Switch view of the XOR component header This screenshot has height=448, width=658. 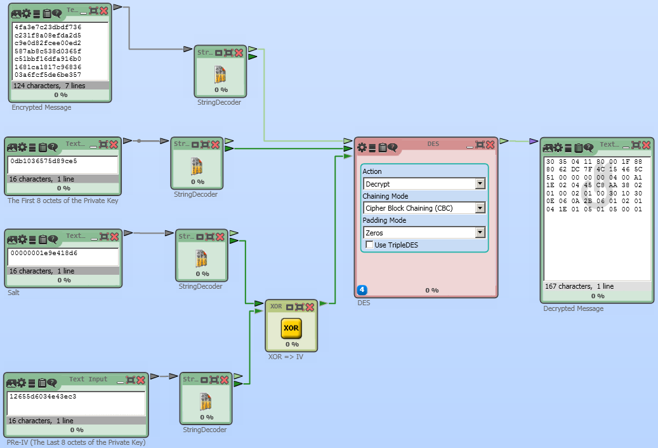(289, 307)
